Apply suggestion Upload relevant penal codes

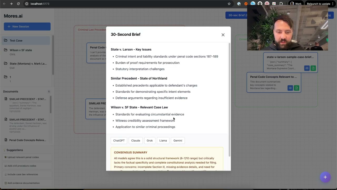tap(27, 157)
